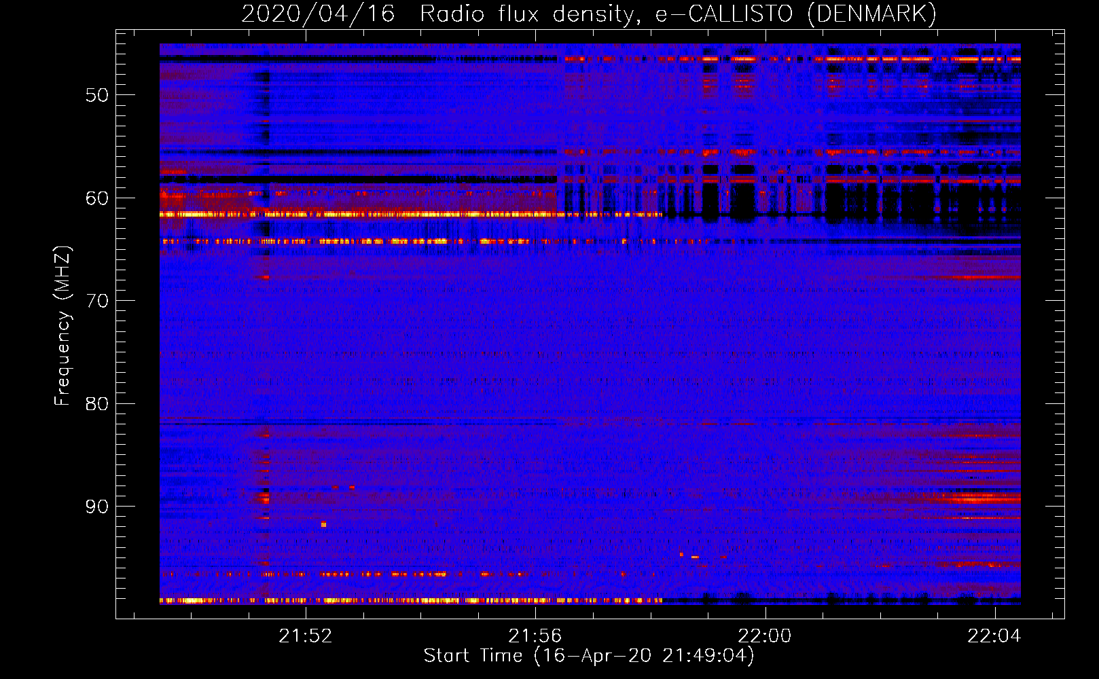Click the 'Start Time (16-Apr-20 21:49:04)' label
Viewport: 1099px width, 679px height.
pos(589,656)
